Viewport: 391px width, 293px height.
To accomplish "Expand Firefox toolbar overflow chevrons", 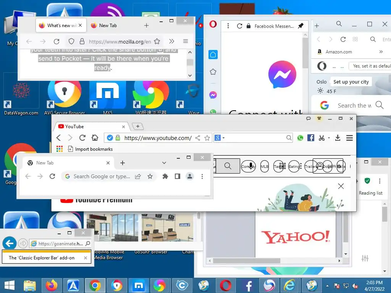I will 171,41.
